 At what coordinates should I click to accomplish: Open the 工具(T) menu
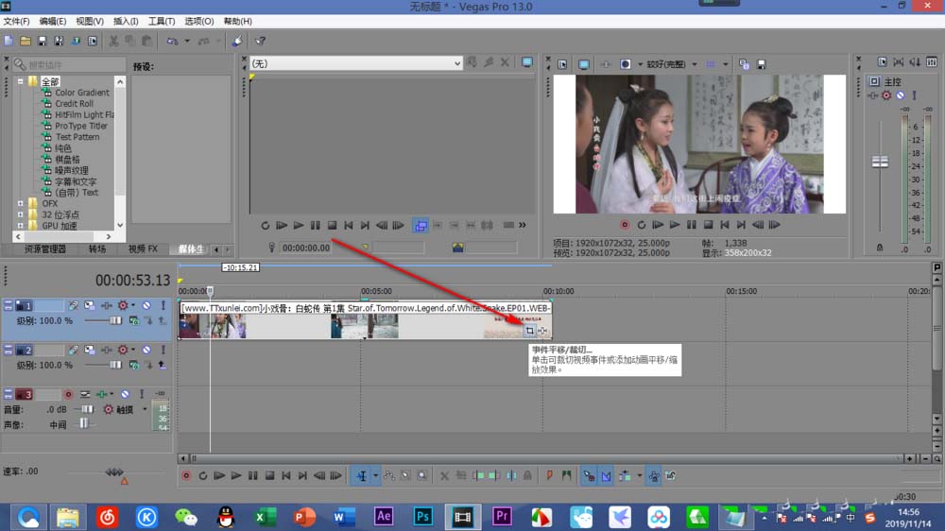click(x=162, y=21)
